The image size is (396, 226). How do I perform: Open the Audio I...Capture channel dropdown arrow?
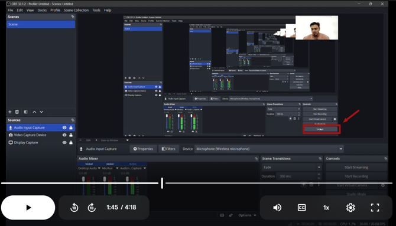tap(145, 168)
